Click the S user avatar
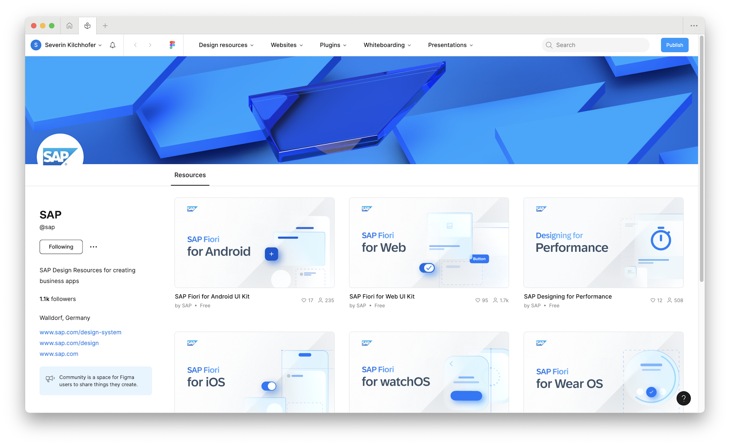This screenshot has height=446, width=730. point(36,45)
